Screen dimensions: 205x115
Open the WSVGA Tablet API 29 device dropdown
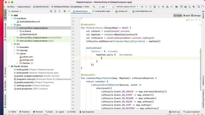click(x=125, y=7)
